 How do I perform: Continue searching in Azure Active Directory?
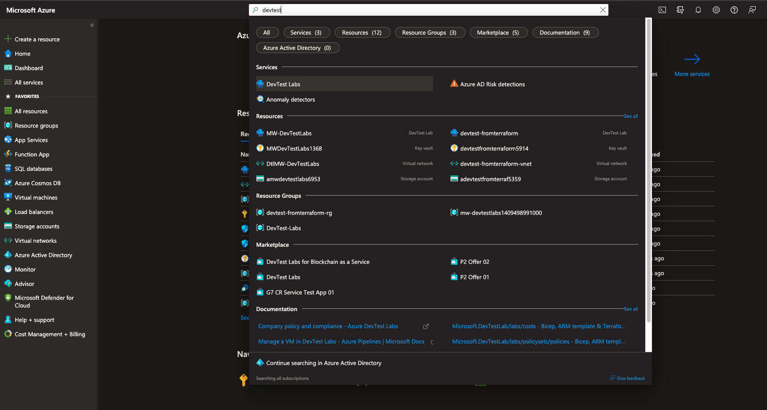coord(324,363)
